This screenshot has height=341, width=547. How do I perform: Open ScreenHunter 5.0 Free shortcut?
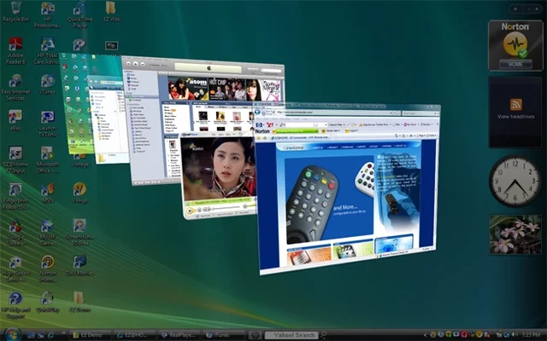tap(79, 233)
